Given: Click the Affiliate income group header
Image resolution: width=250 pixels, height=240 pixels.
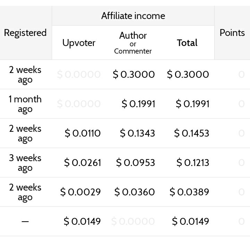Looking at the screenshot, I should (133, 16).
